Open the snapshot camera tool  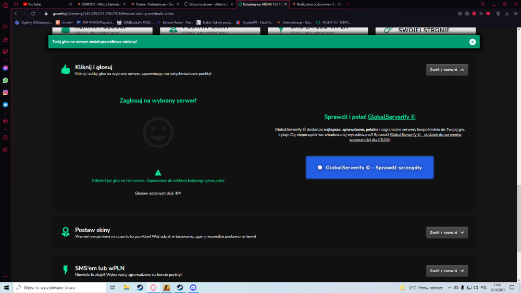coord(467,14)
